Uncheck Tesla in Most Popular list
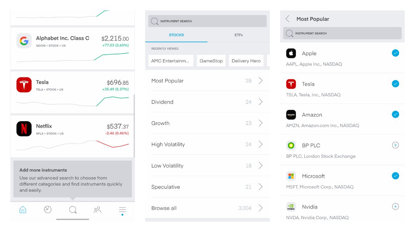This screenshot has height=232, width=415. tap(395, 83)
